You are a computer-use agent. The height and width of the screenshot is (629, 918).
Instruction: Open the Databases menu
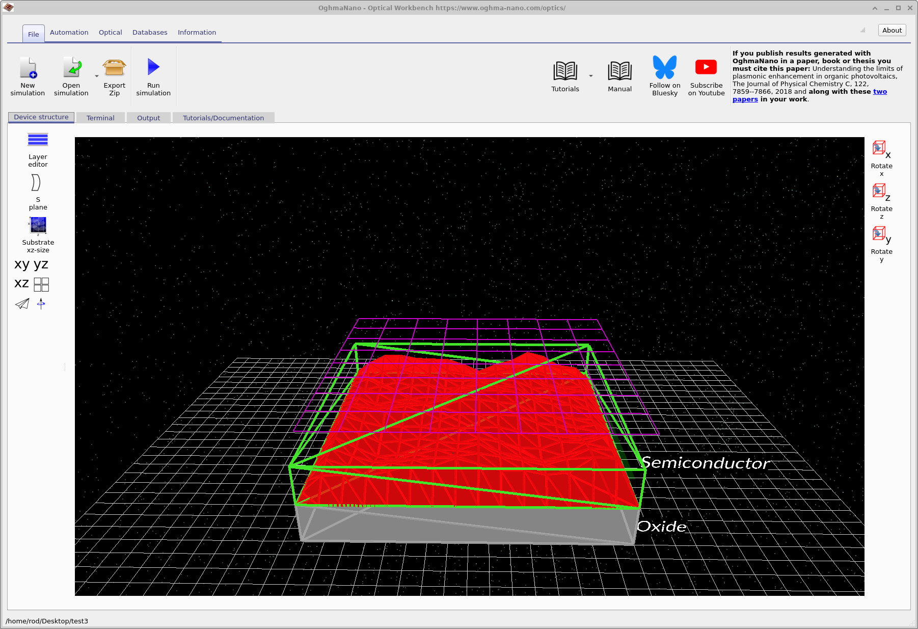150,32
